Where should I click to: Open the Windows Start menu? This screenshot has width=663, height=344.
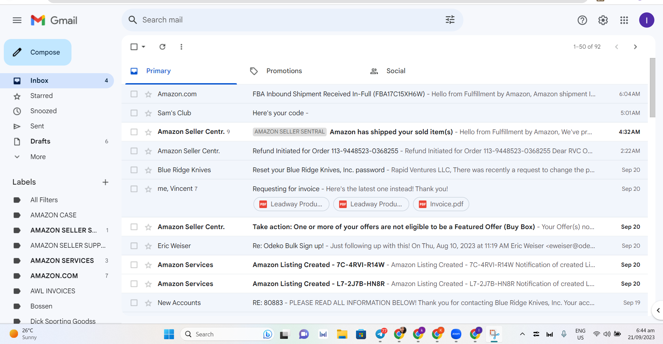coord(169,334)
